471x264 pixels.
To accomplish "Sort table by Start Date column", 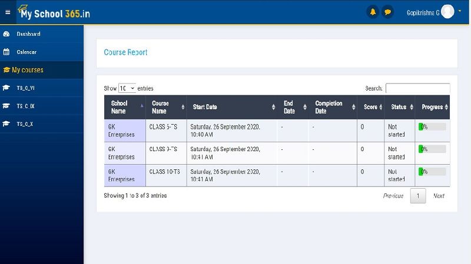I will pyautogui.click(x=234, y=107).
